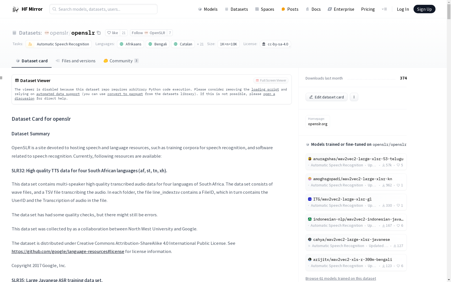Open cahya/wav2vec2-large-xlsr-javanese model
The image size is (451, 282).
point(356,243)
